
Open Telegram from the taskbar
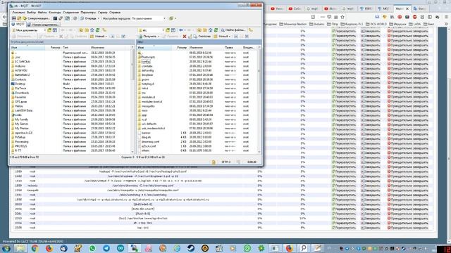[106, 248]
